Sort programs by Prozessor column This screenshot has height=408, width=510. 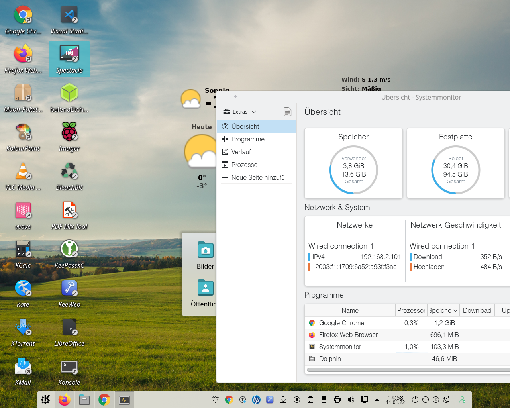(411, 310)
